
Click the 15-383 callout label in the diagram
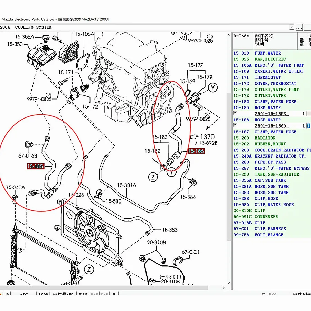click(x=170, y=230)
